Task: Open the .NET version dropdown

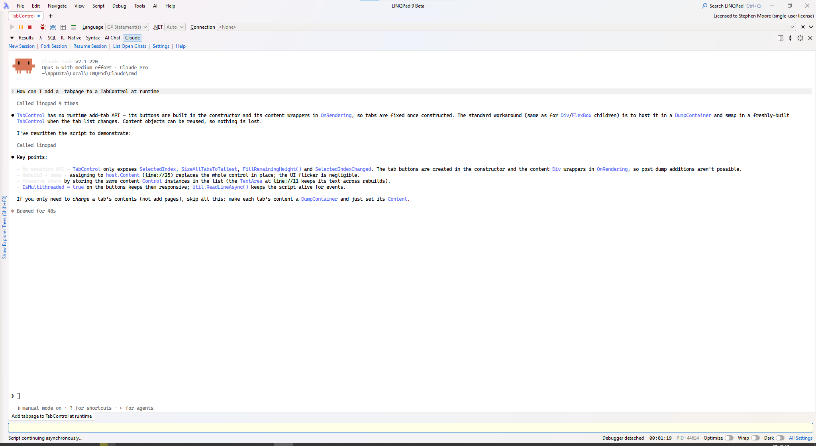Action: point(175,27)
